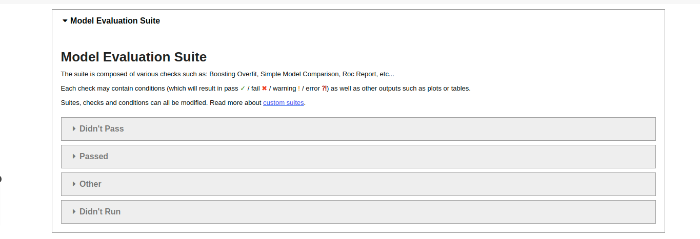700x239 pixels.
Task: Click the 'Boosting Overfit' text in description
Action: pos(233,74)
